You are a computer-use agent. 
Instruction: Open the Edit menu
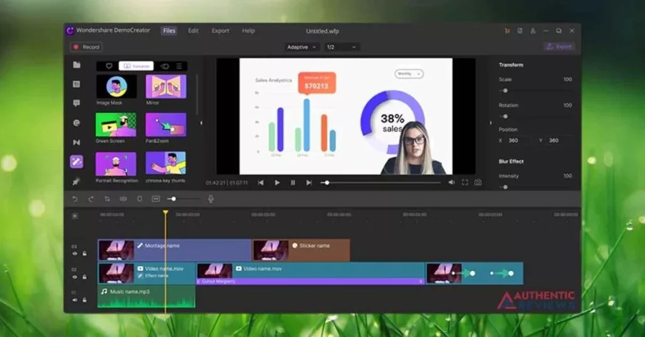point(193,31)
